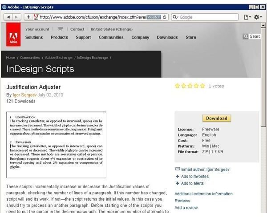Click the Adobe site Search field

click(255, 36)
